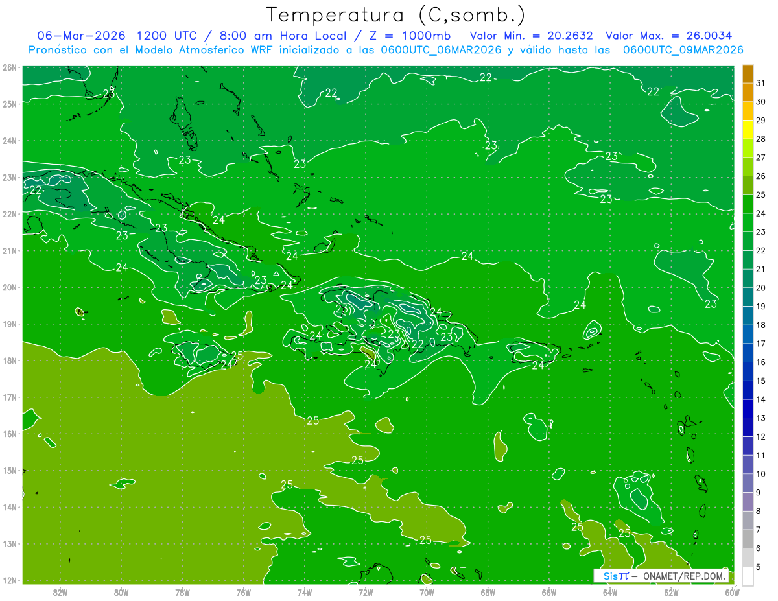Click the blue swatch between 16 and 17
This screenshot has height=601, width=778.
point(748,353)
